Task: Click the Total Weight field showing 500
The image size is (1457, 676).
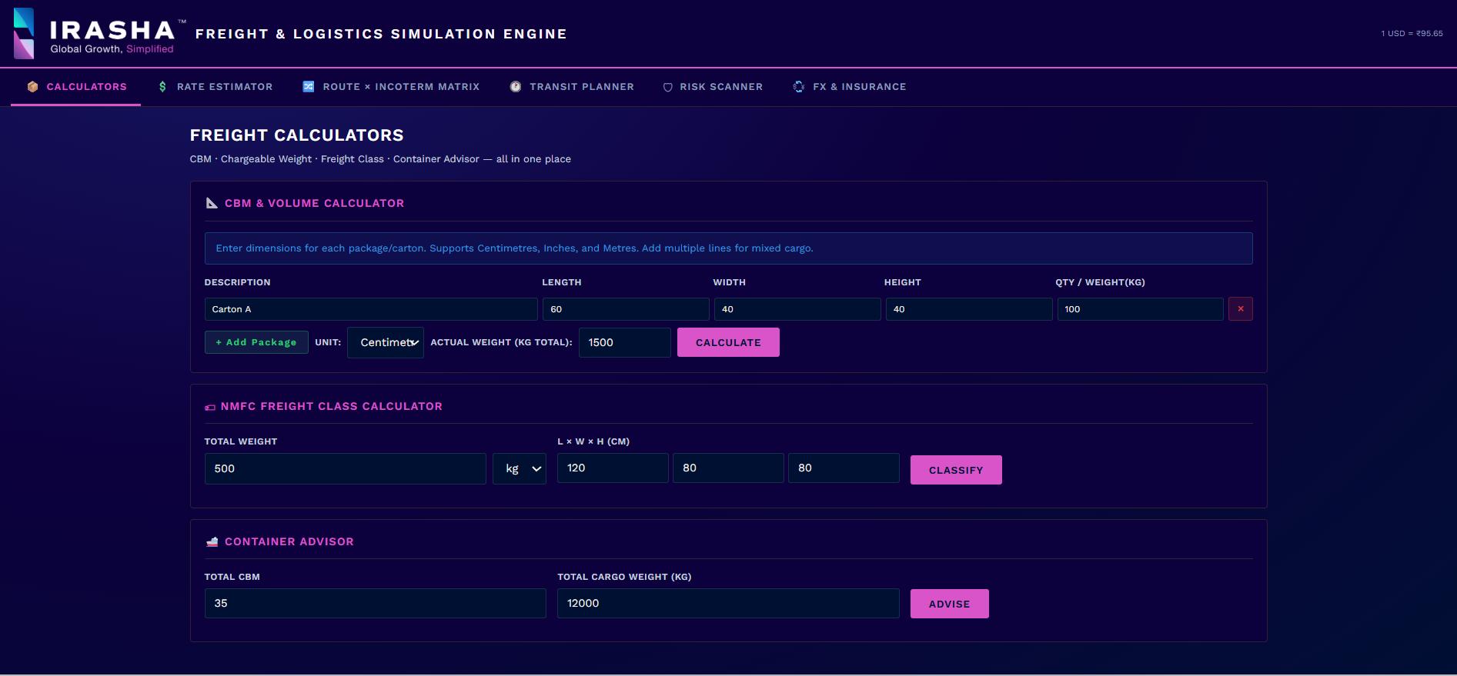Action: point(345,469)
